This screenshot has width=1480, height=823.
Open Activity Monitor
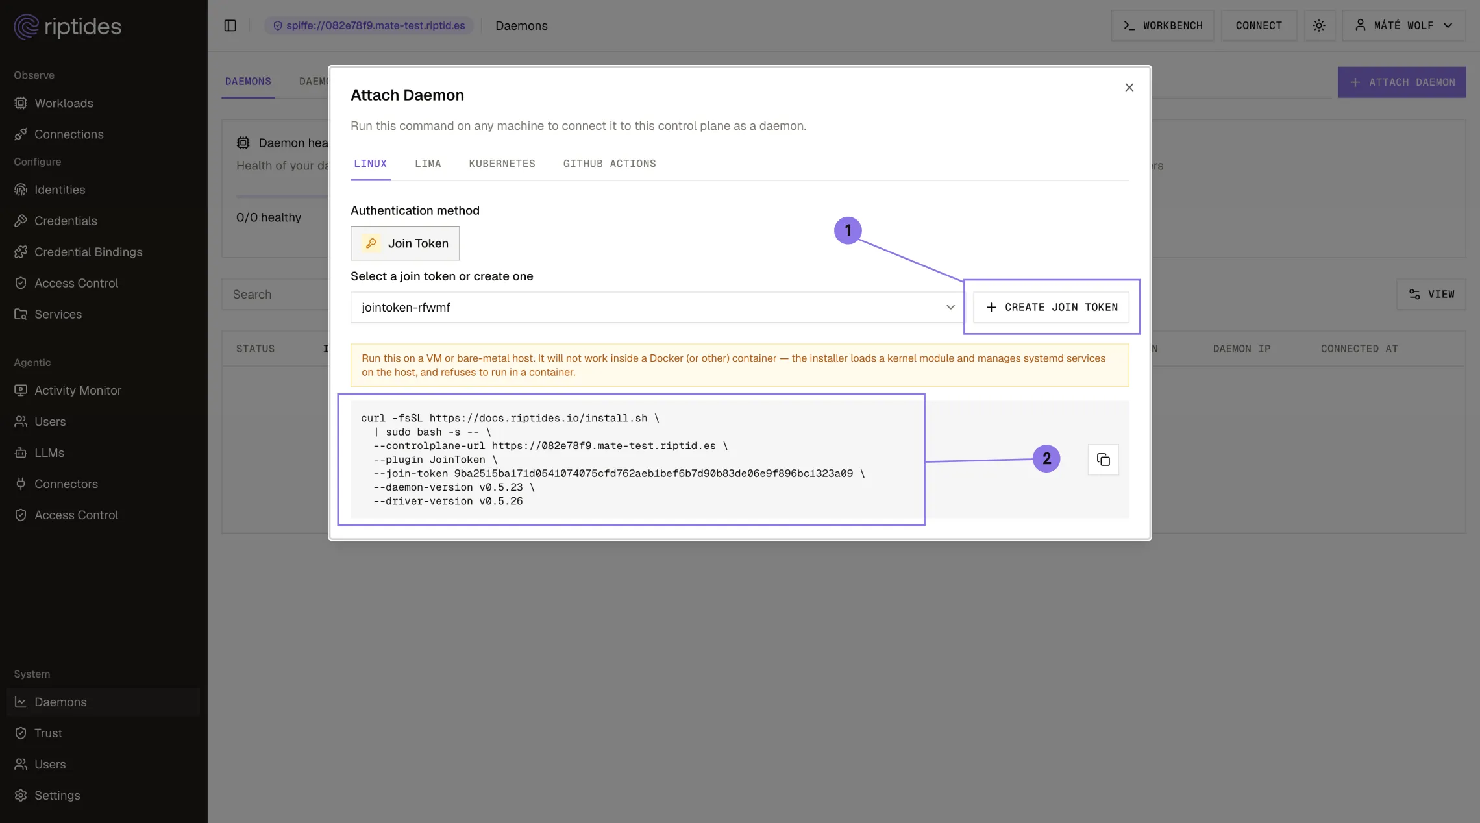[78, 390]
